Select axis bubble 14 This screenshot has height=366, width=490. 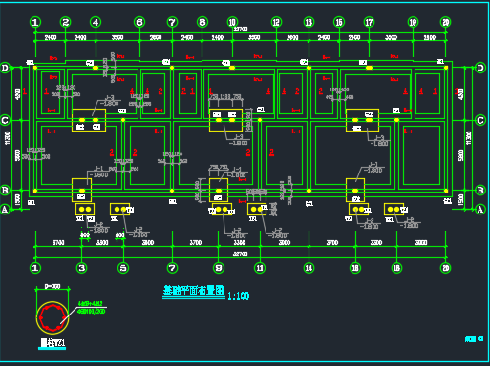pyautogui.click(x=309, y=268)
